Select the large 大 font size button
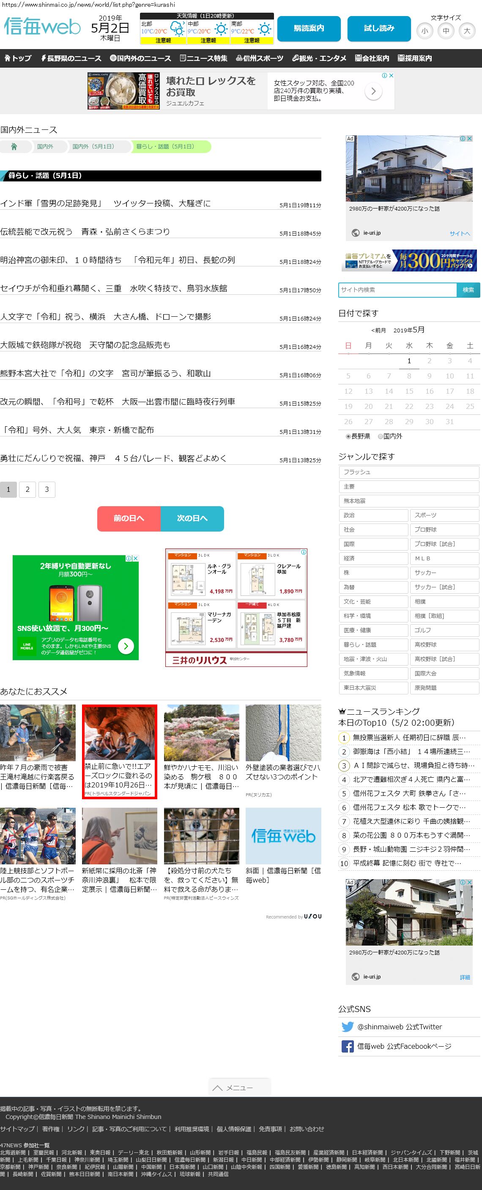482x1190 pixels. tap(467, 31)
